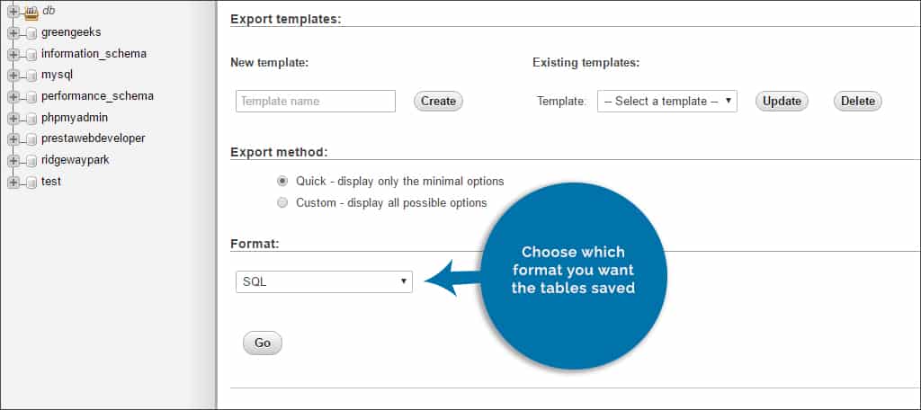
Task: Click the prestawebdeveloper database icon
Action: tap(31, 139)
